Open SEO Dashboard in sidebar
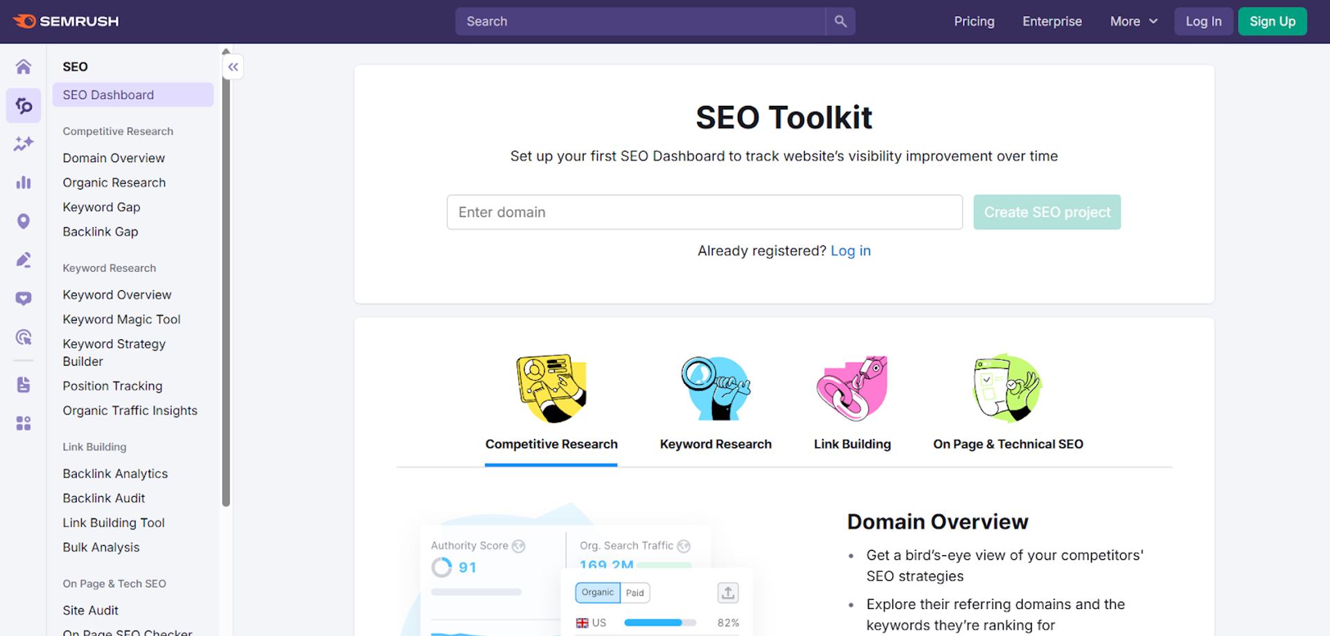The height and width of the screenshot is (636, 1330). pyautogui.click(x=133, y=95)
